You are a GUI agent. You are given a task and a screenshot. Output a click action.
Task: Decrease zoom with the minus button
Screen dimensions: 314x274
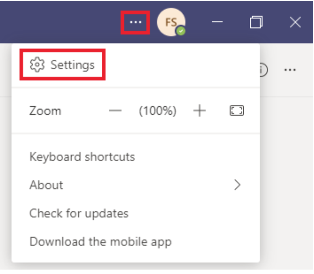click(115, 110)
